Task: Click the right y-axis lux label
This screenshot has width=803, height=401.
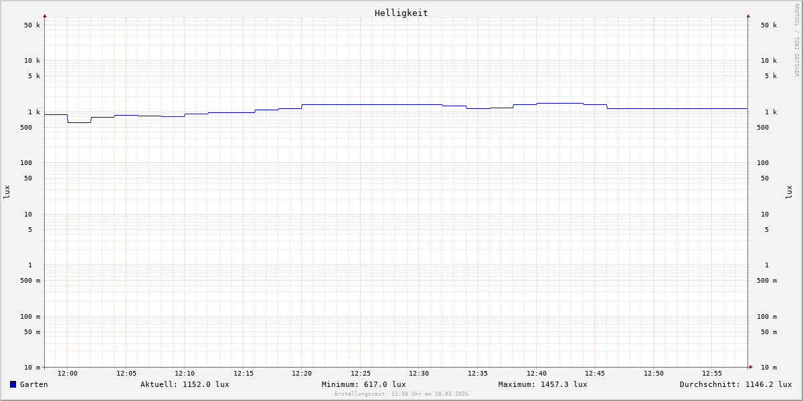Action: (x=789, y=192)
